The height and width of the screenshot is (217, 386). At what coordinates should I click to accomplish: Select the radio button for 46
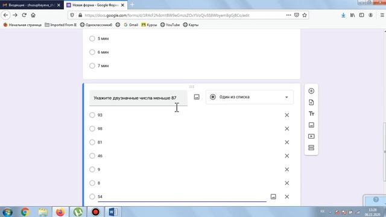pos(92,156)
